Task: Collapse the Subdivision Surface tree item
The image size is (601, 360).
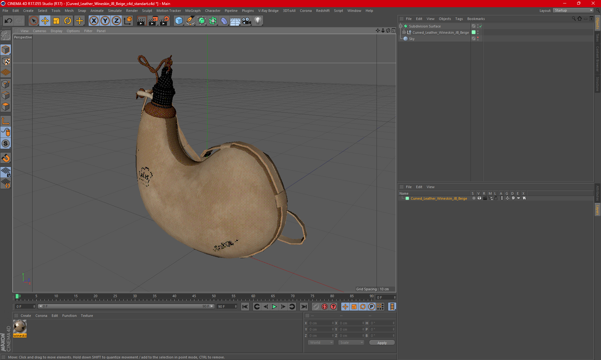Action: (x=401, y=26)
